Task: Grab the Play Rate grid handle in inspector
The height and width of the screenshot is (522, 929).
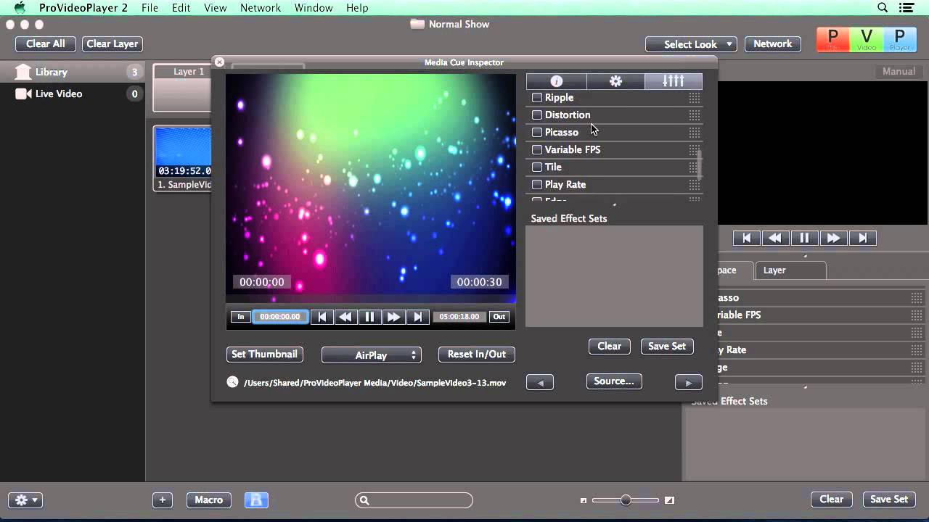Action: point(695,184)
